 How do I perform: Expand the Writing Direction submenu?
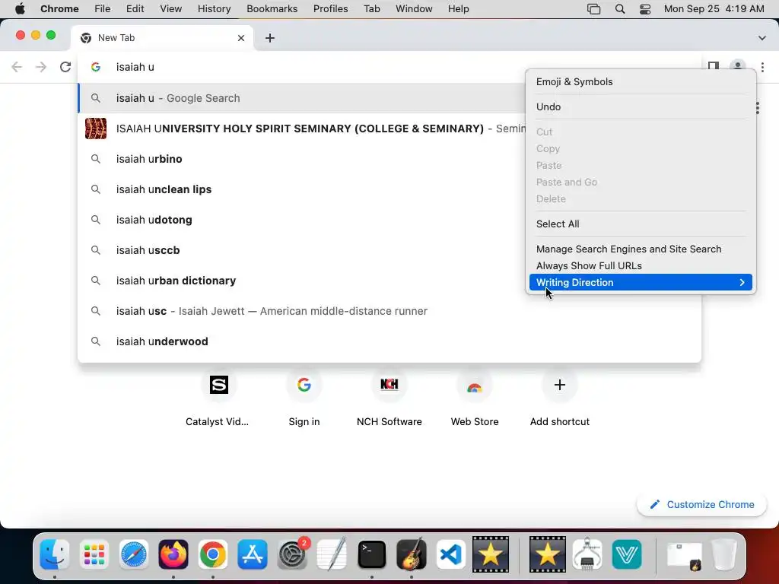[641, 283]
